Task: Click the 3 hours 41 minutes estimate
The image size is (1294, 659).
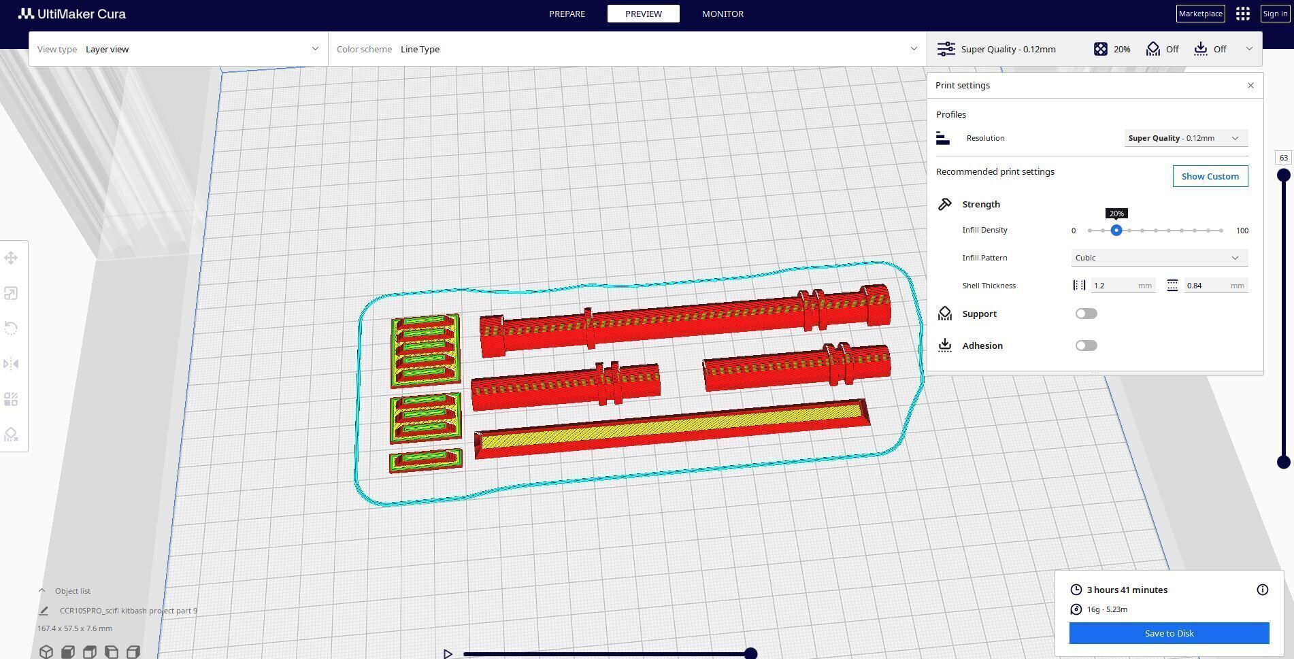Action: 1127,590
